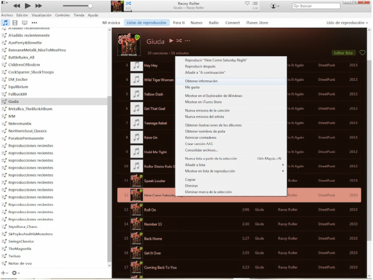Open Lista de reproducción view dropdown

click(347, 23)
